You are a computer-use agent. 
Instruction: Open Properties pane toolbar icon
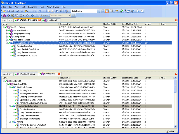(x=116, y=11)
